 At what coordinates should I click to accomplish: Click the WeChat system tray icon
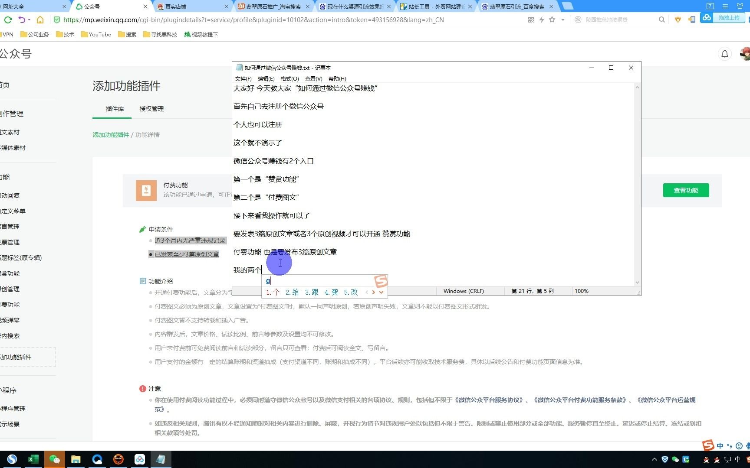(x=675, y=459)
